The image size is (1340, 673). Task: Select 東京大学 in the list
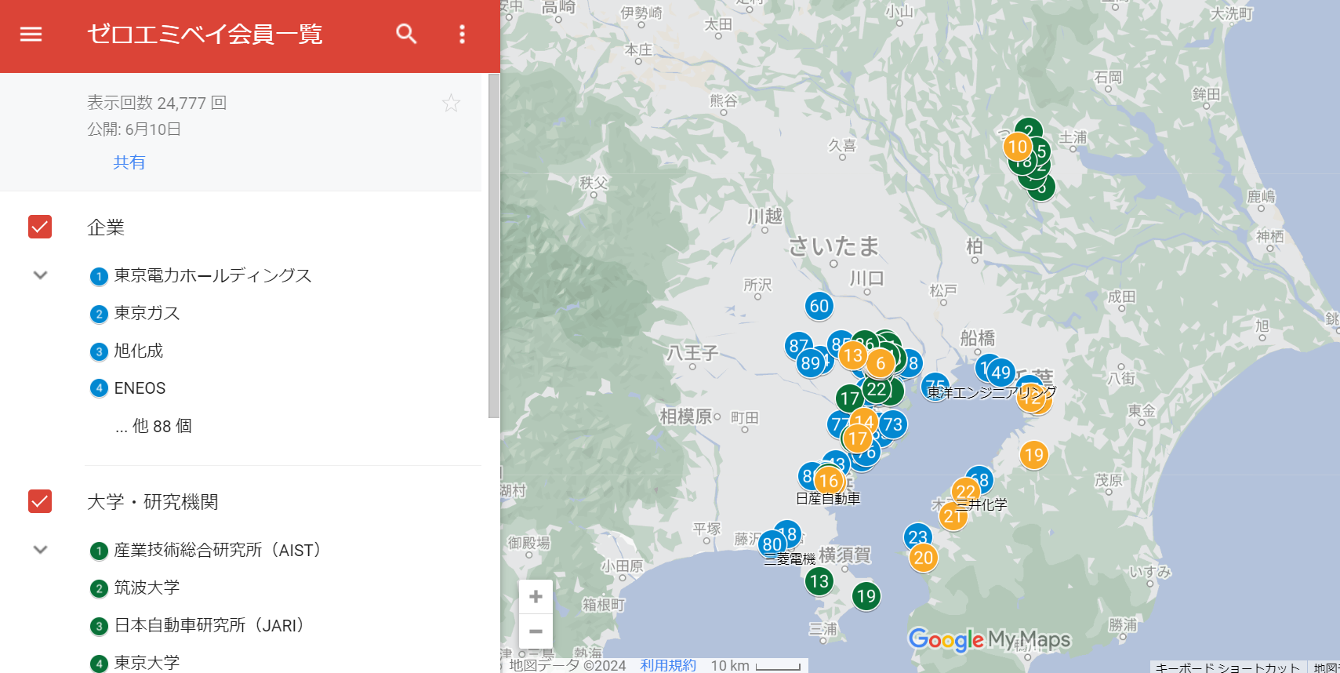click(x=147, y=663)
